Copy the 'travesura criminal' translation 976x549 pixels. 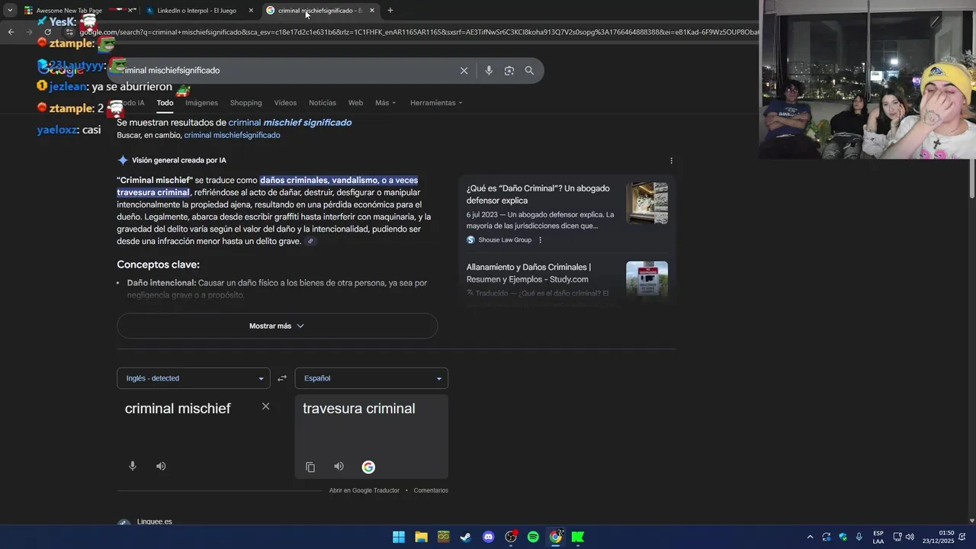point(310,467)
